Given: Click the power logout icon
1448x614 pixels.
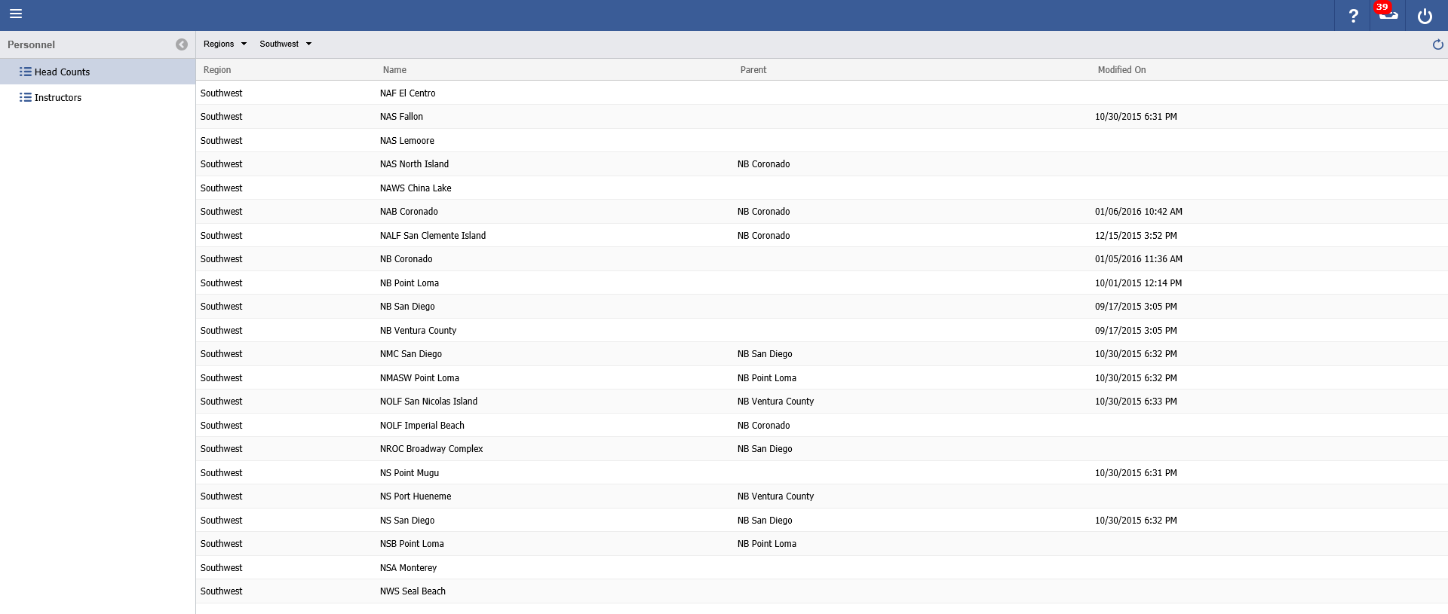Looking at the screenshot, I should pos(1425,16).
